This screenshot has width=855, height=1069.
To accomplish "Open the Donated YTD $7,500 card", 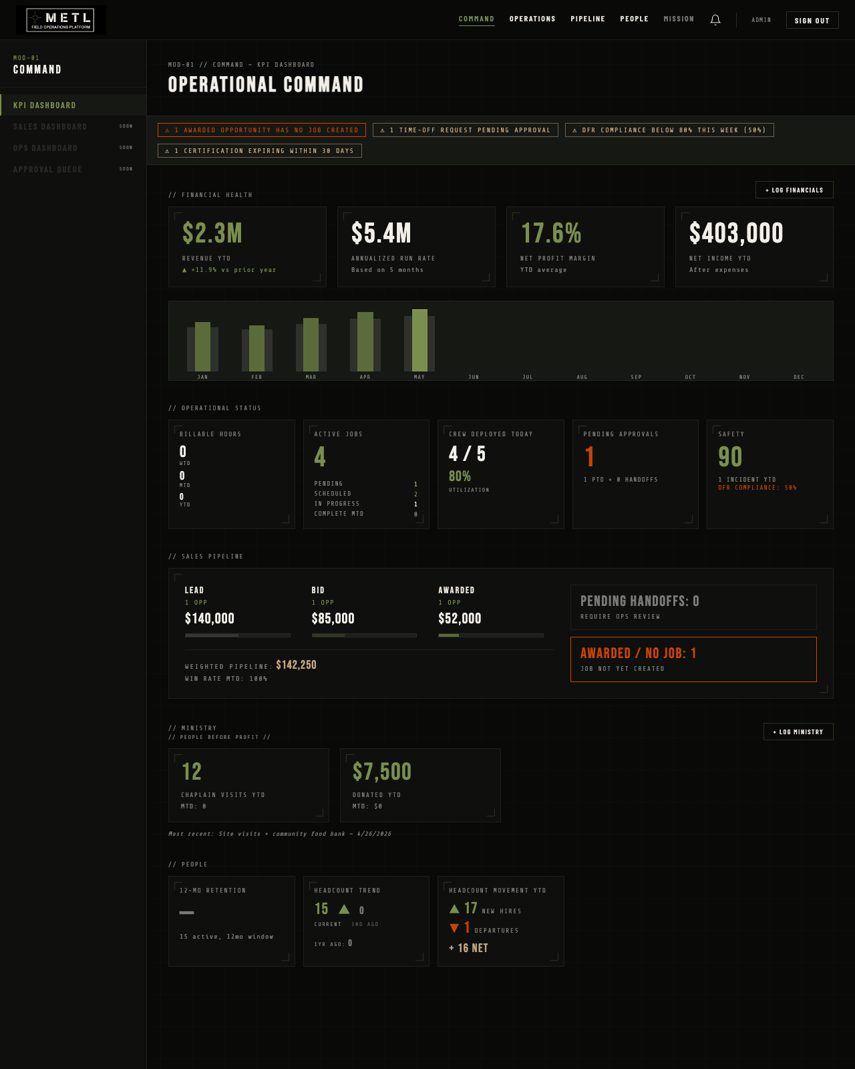I will (420, 785).
